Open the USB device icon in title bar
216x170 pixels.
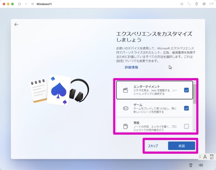(196, 4)
